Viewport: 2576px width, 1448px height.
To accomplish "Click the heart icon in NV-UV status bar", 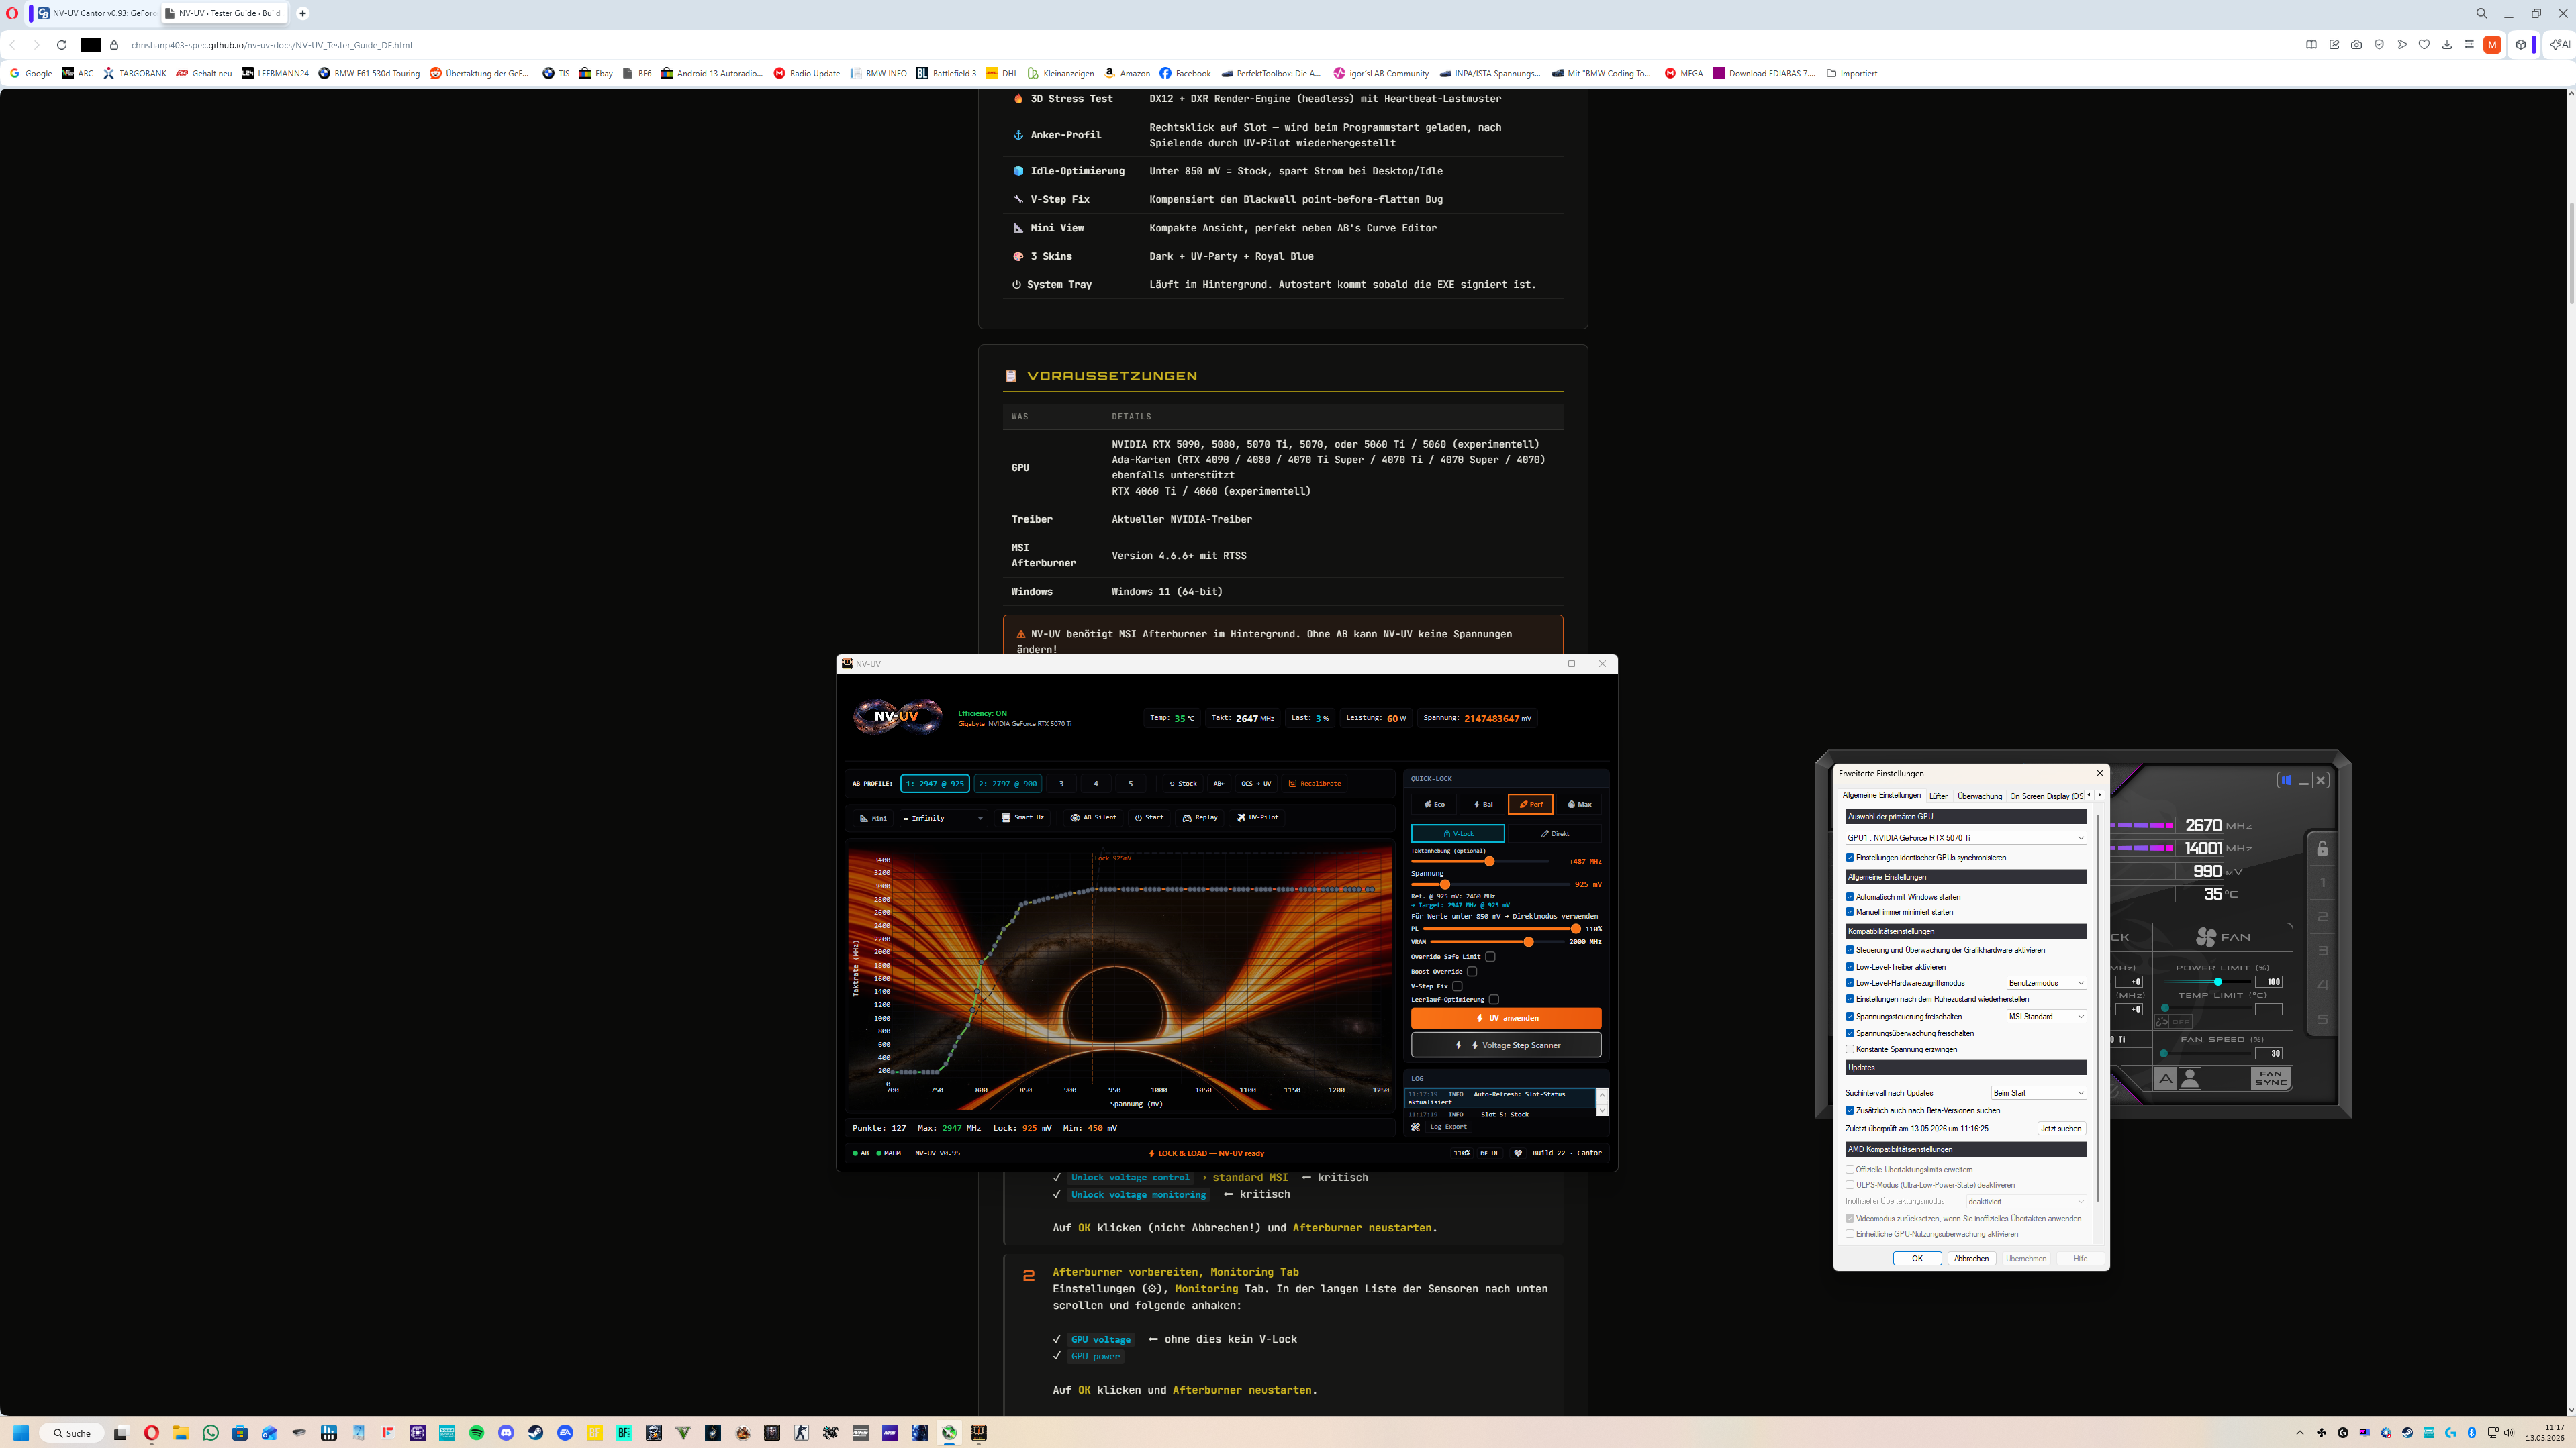I will tap(1518, 1153).
